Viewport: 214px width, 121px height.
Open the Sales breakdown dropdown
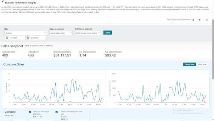point(61,33)
